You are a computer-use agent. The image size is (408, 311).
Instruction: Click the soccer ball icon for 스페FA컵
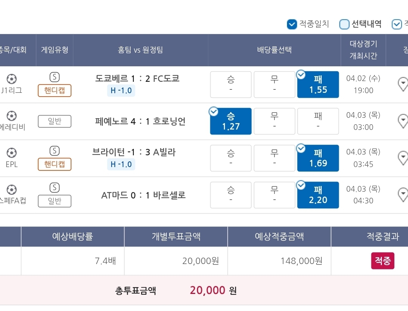[12, 189]
